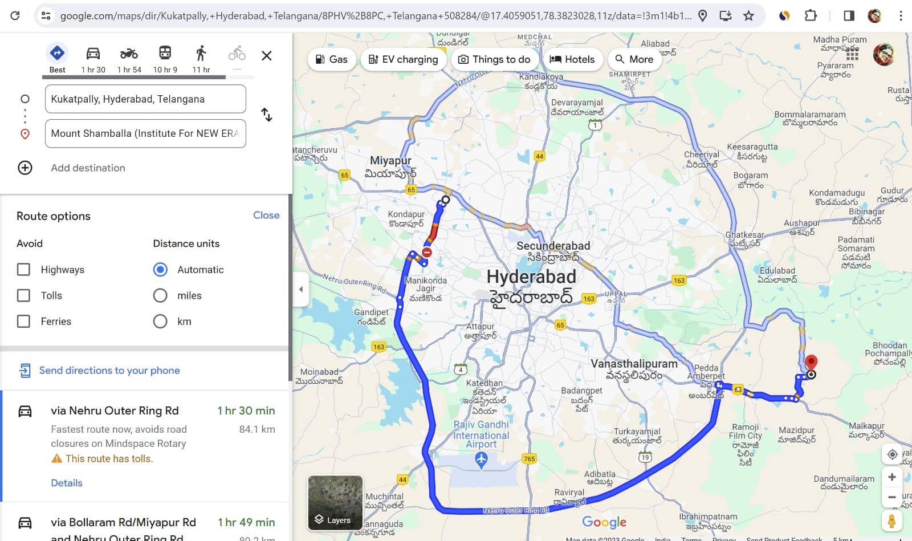Open Details for Nehru Outer Ring Rd route
912x541 pixels.
(x=67, y=483)
